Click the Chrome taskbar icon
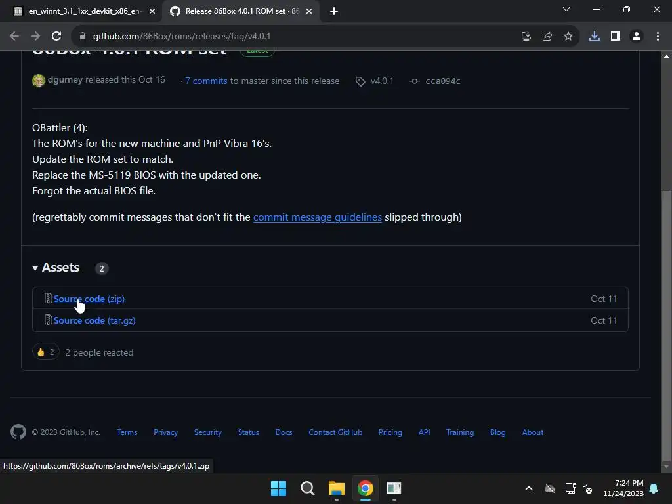Image resolution: width=672 pixels, height=504 pixels. [x=365, y=488]
